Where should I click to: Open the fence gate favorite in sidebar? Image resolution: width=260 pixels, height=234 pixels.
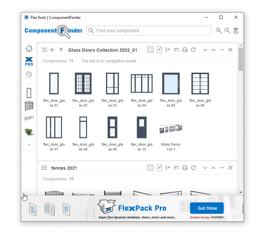click(x=29, y=106)
